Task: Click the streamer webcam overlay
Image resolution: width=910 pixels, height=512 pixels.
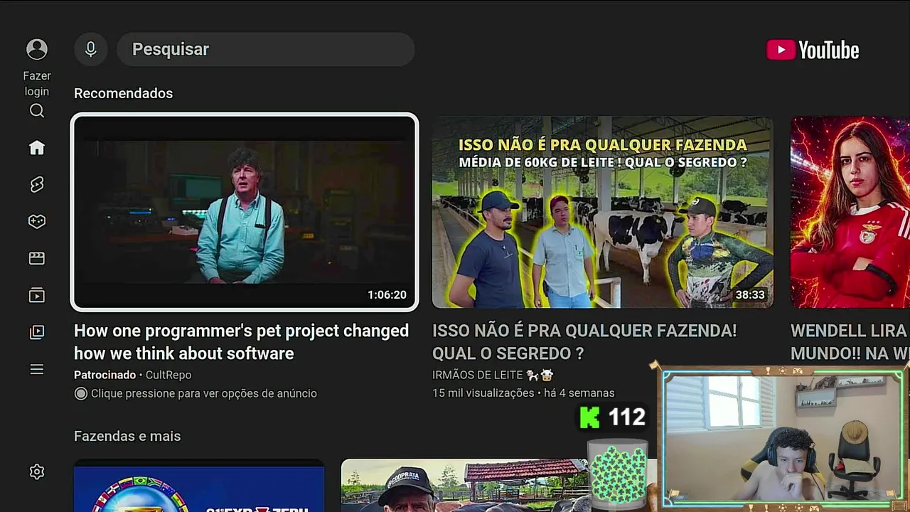Action: click(782, 437)
